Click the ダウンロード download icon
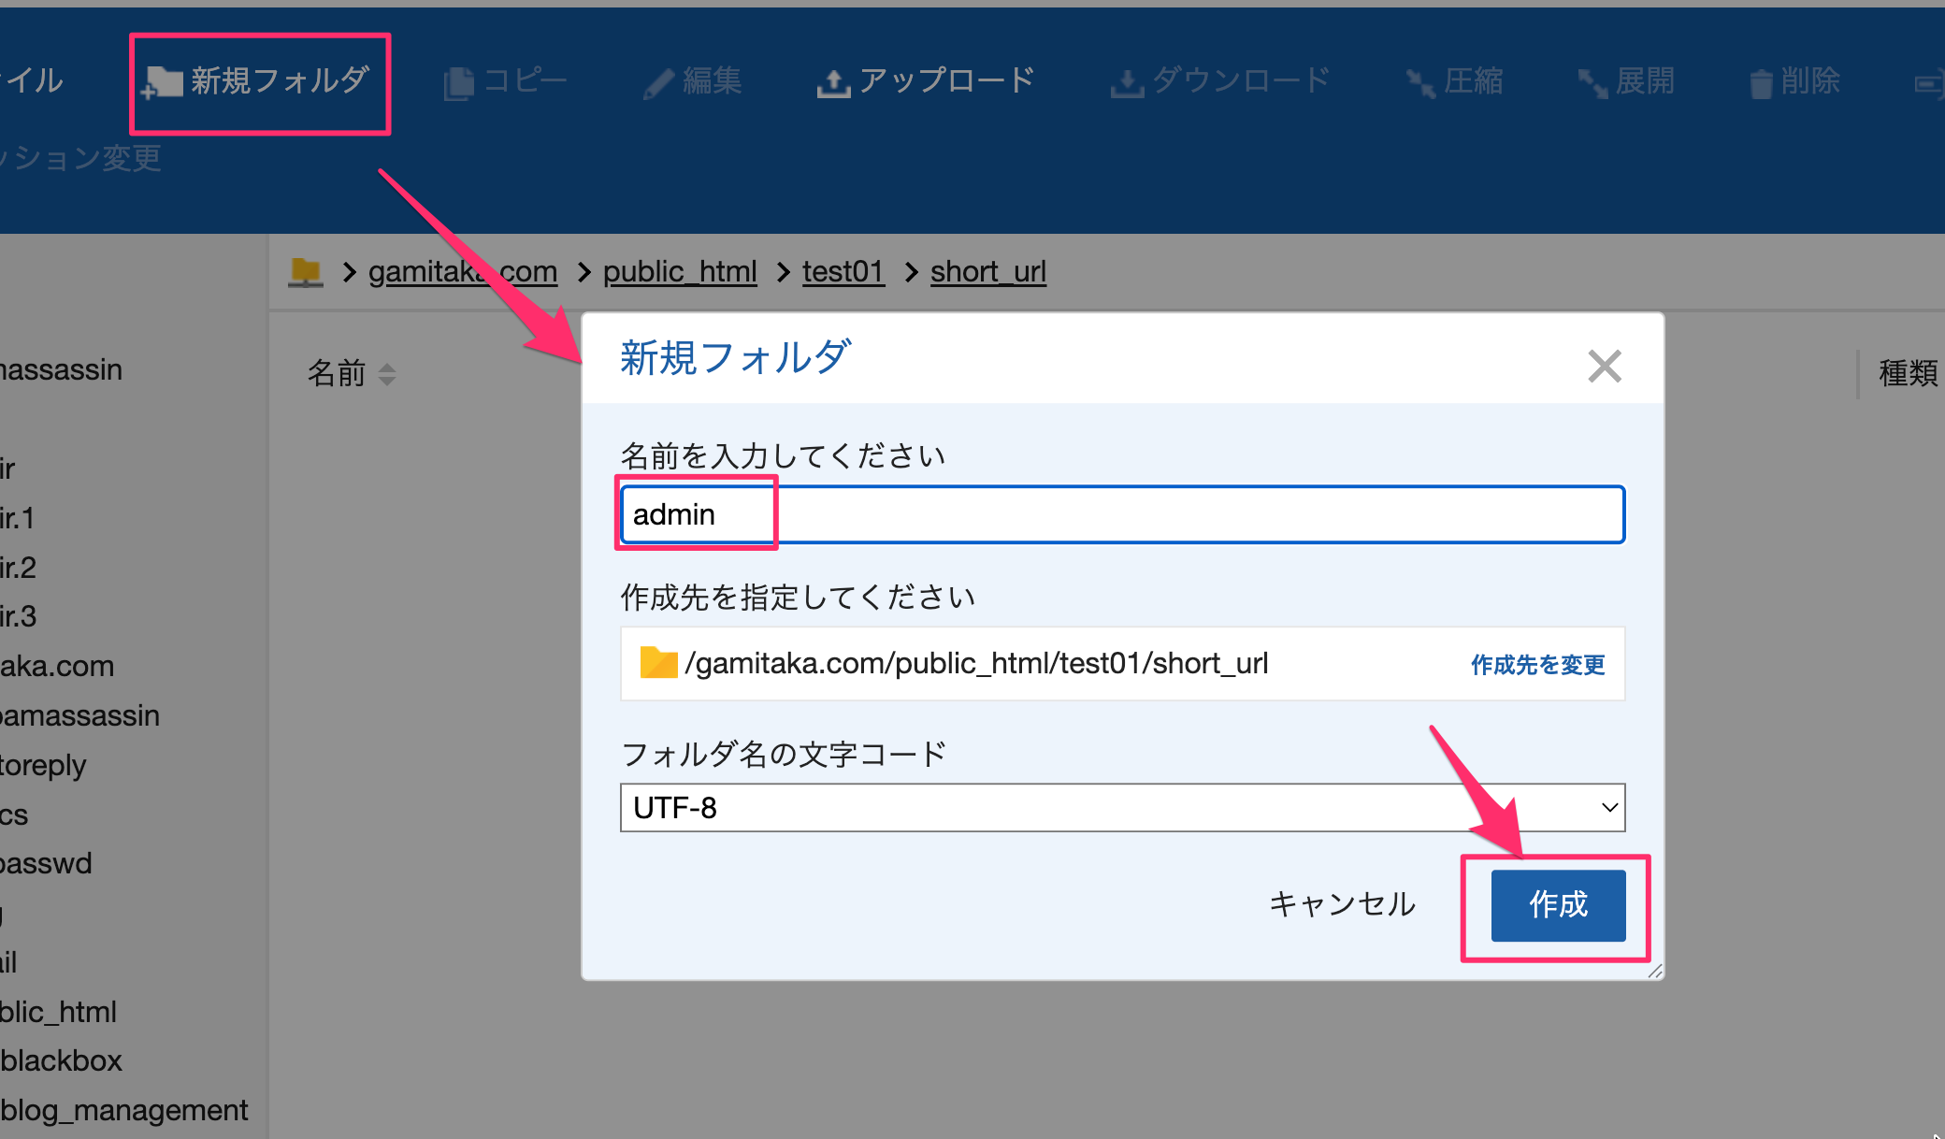Viewport: 1945px width, 1139px height. tap(1127, 83)
